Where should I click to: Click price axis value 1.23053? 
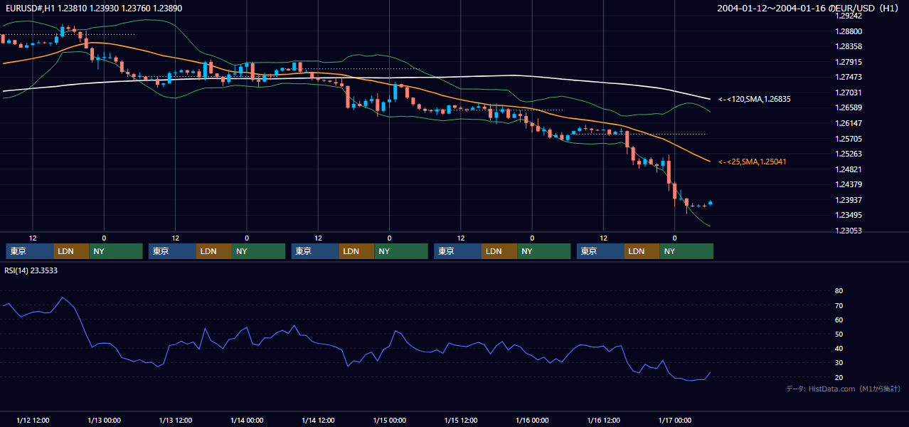tap(848, 231)
